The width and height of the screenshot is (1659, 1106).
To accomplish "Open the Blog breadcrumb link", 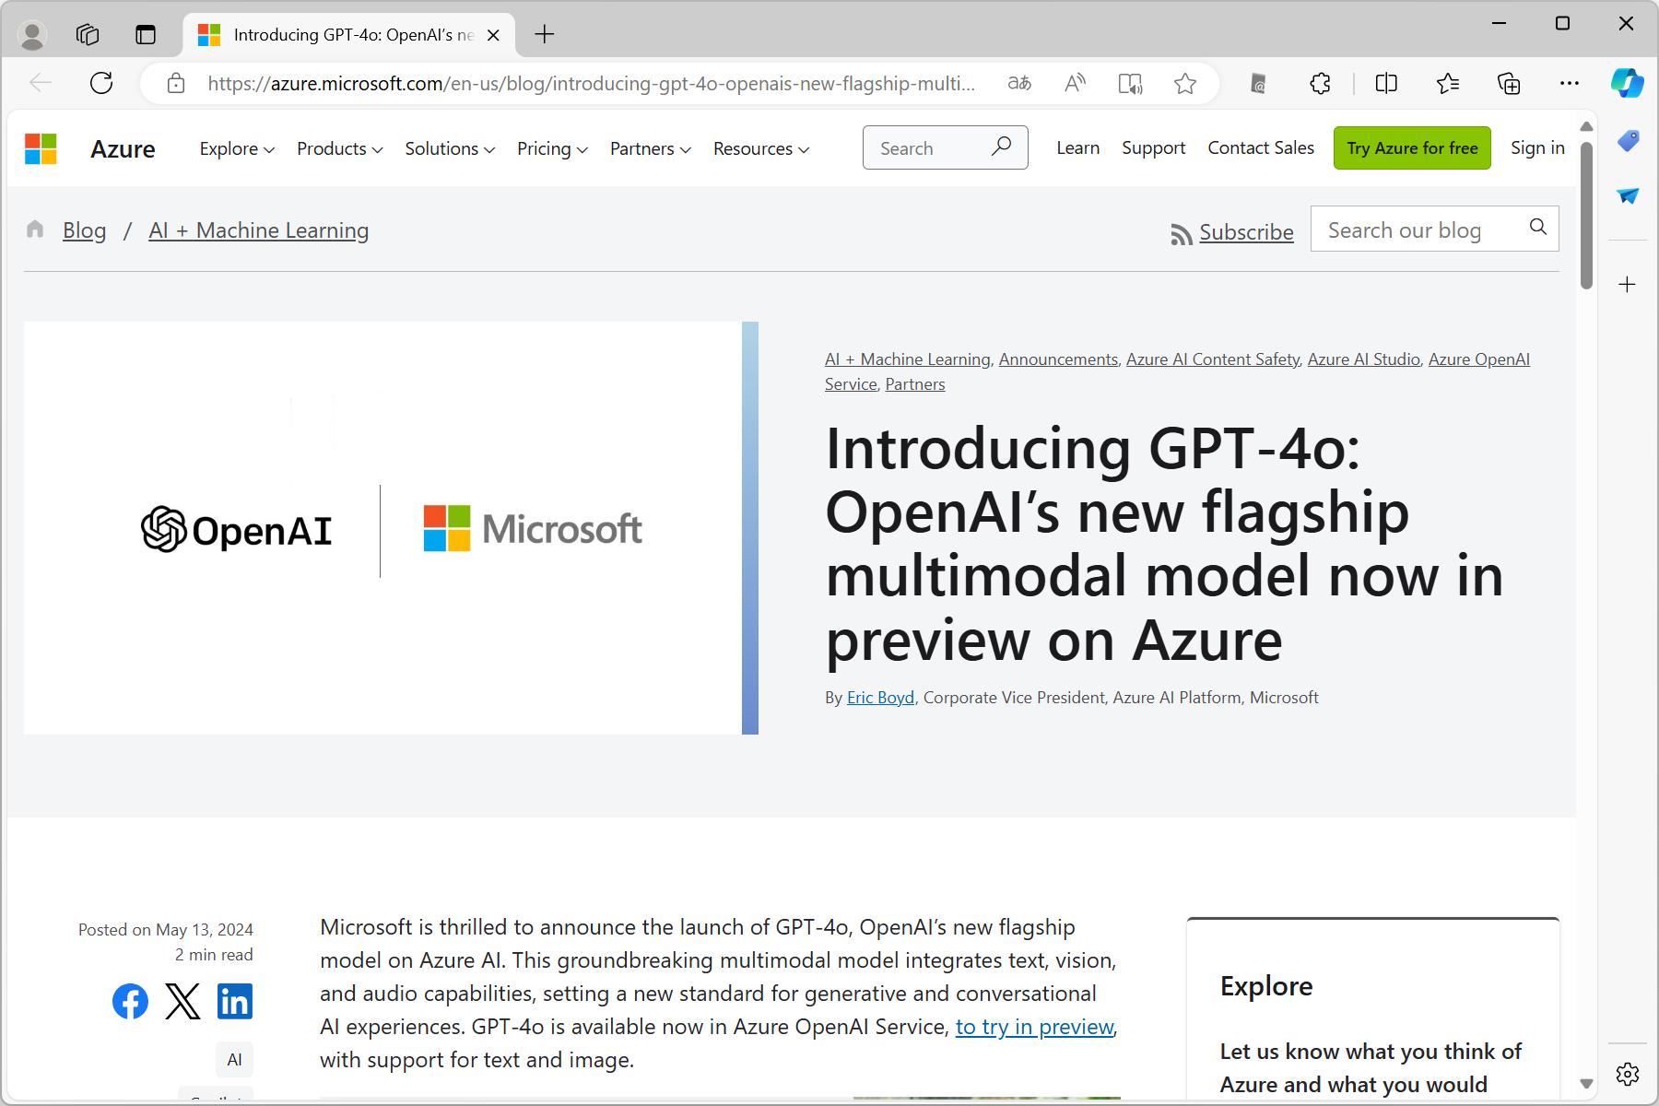I will (x=84, y=230).
